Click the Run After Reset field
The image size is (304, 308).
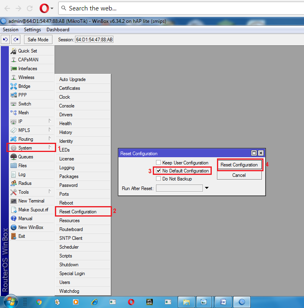click(x=179, y=188)
